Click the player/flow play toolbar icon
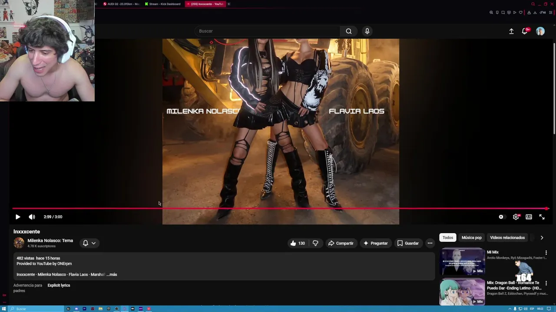The image size is (556, 312). [x=515, y=13]
